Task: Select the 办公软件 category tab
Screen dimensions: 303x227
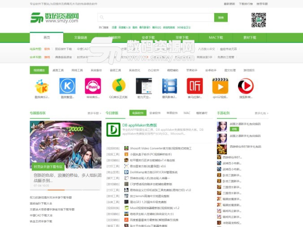Action: click(154, 70)
